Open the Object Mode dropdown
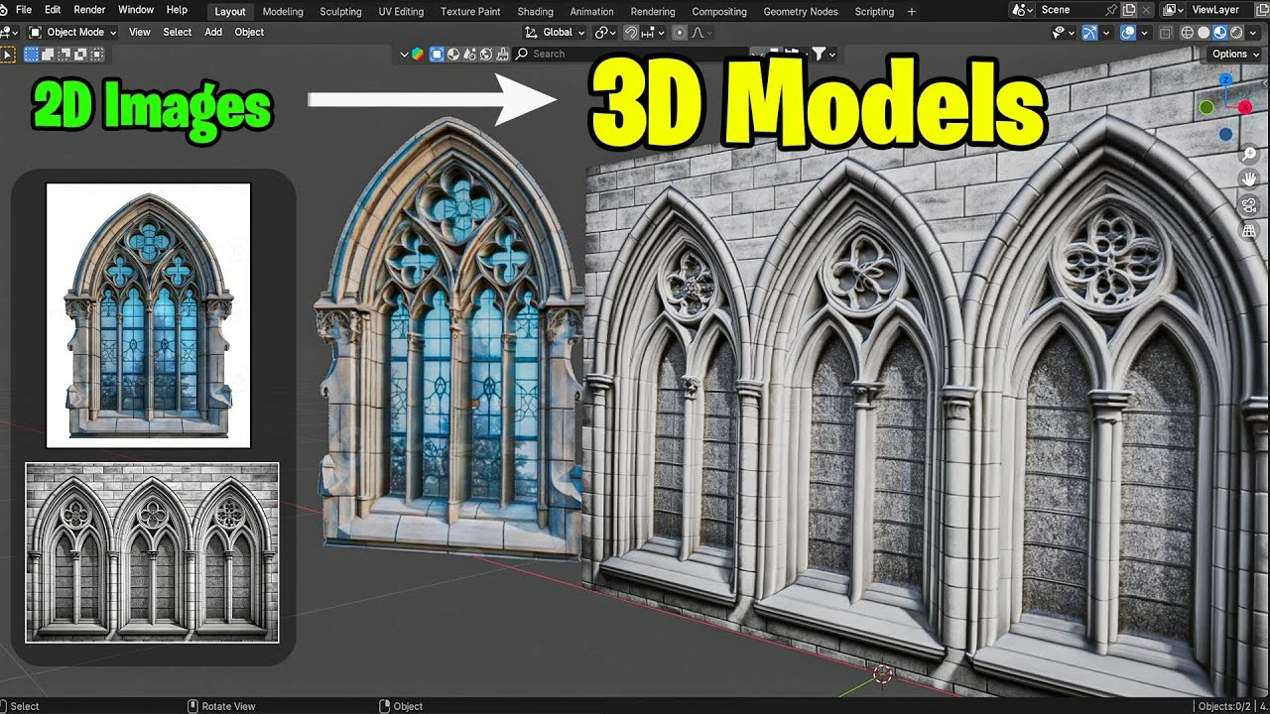Screen dimensions: 1270x714 click(x=73, y=32)
